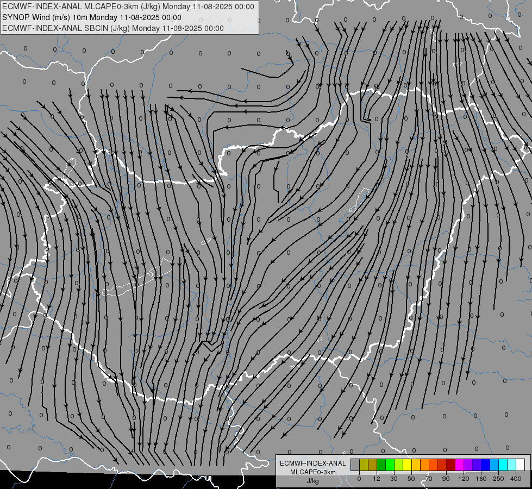Choose the white swatch ending the legend

point(521,465)
